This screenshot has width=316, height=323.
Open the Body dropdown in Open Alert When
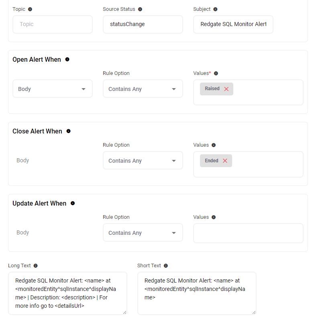52,89
